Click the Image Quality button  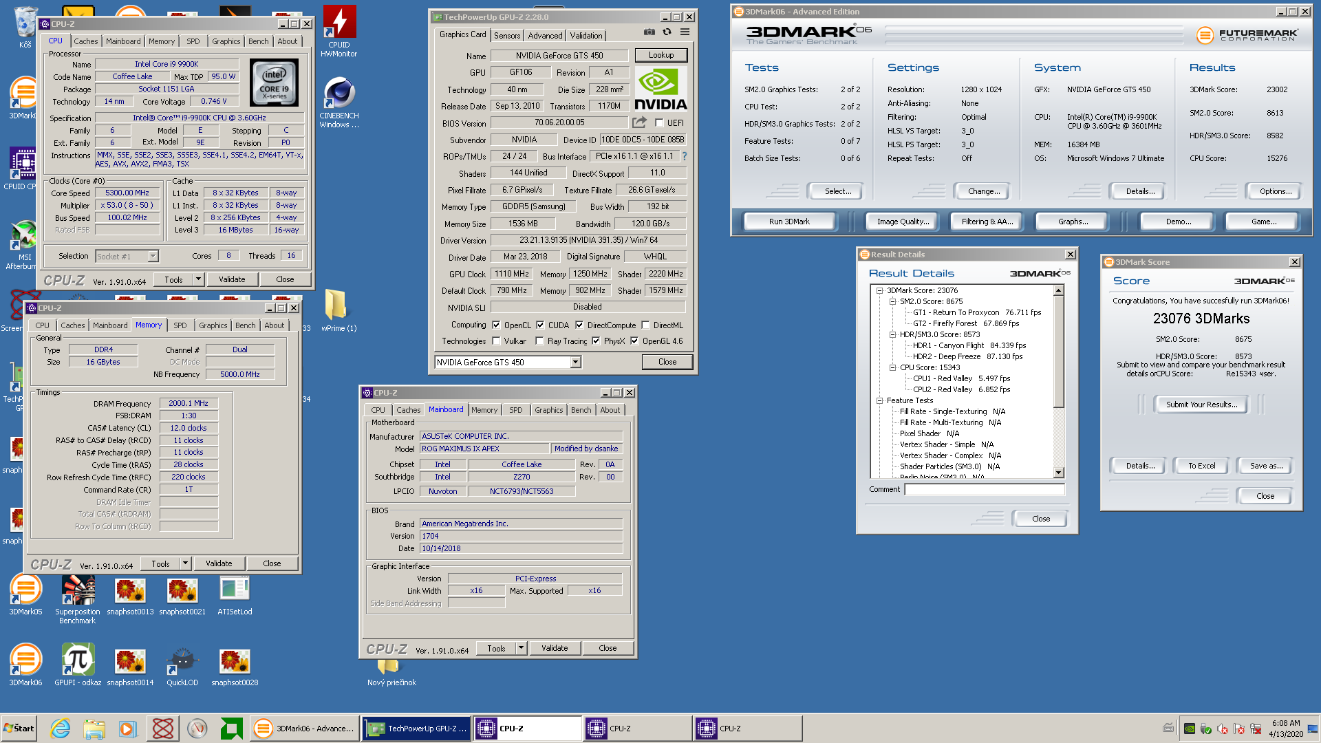[903, 222]
